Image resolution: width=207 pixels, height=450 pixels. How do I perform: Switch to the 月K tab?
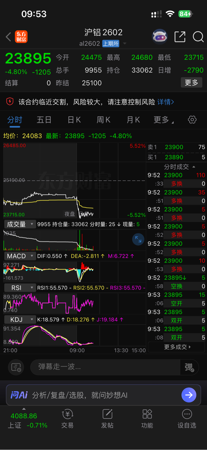coord(133,120)
